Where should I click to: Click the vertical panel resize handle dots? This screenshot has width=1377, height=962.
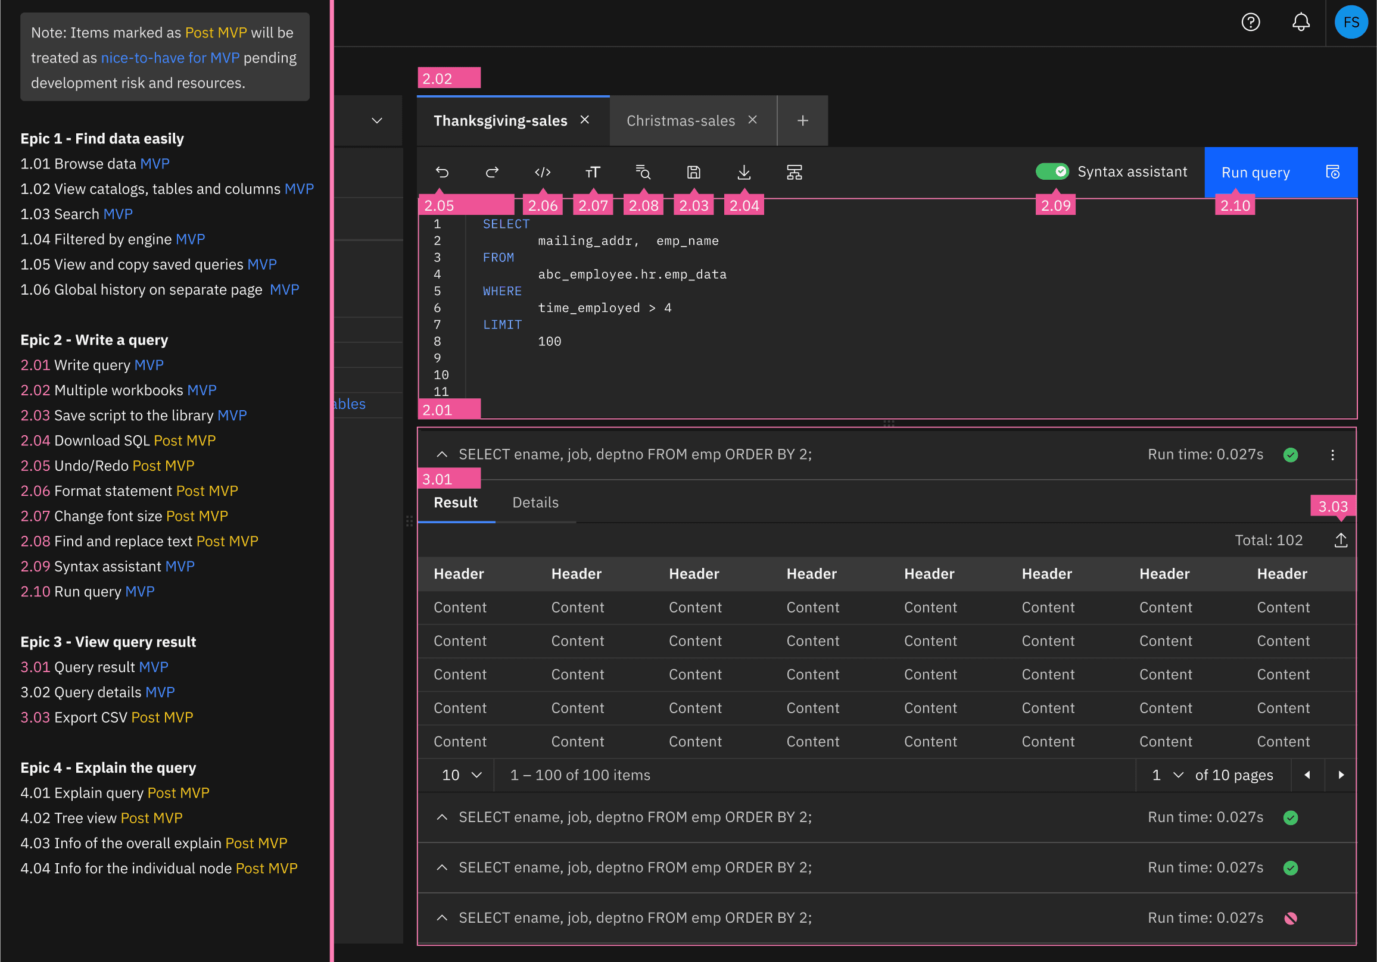(409, 521)
